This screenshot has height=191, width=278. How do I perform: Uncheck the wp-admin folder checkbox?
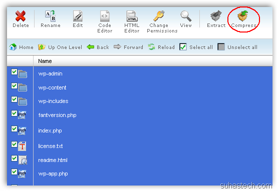coord(14,72)
